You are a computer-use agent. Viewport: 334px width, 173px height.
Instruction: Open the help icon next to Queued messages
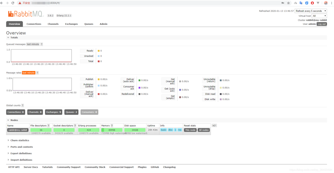42,44
